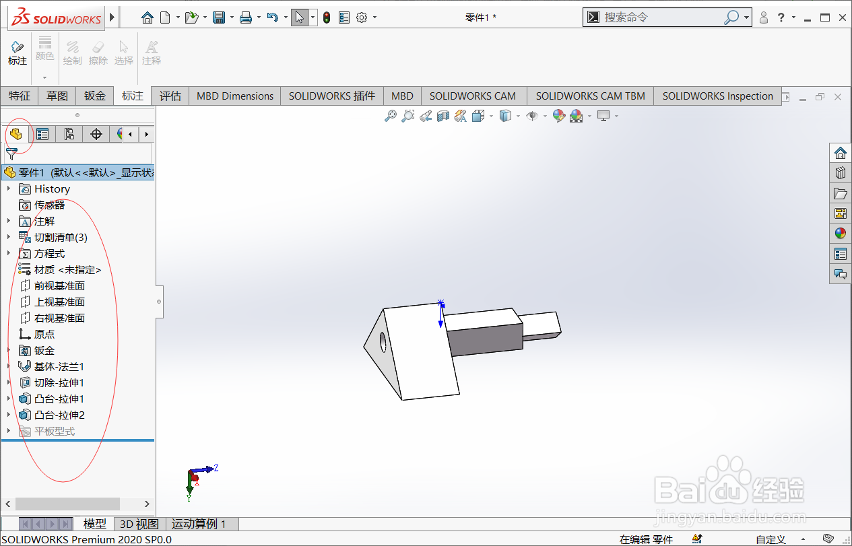Rebuild the model with the traffic light icon

coord(327,18)
